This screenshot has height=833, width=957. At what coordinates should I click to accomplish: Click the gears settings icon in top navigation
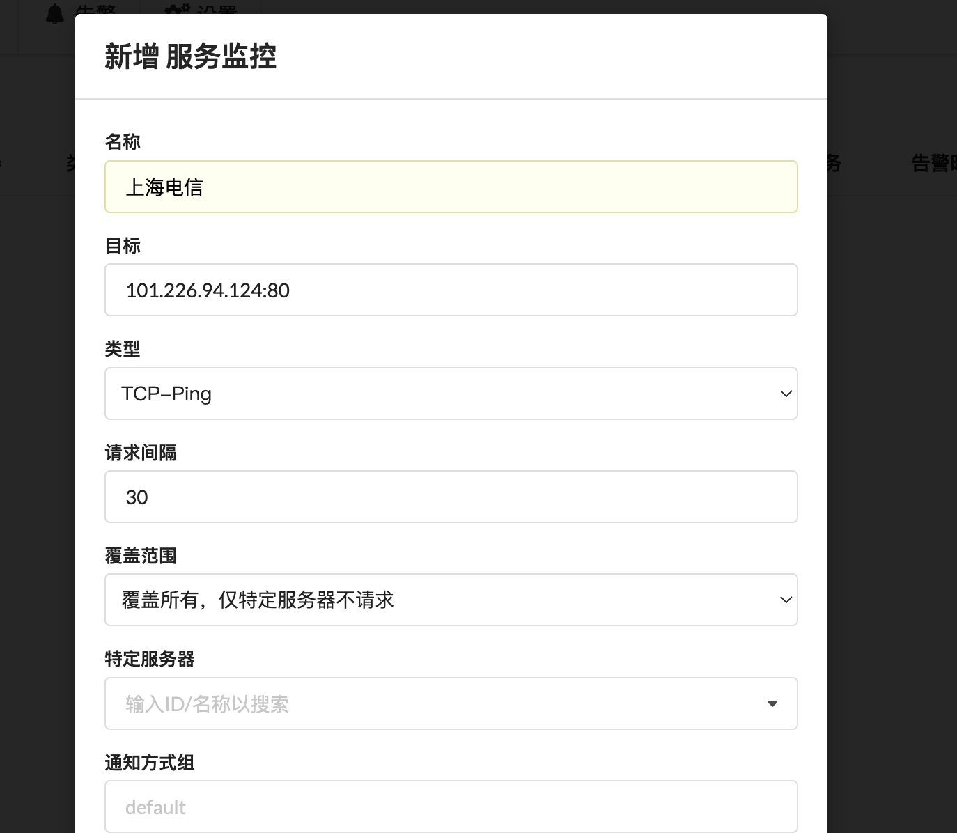(x=177, y=10)
